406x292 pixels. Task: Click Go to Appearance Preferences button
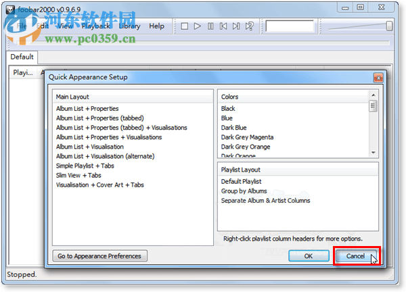point(100,256)
